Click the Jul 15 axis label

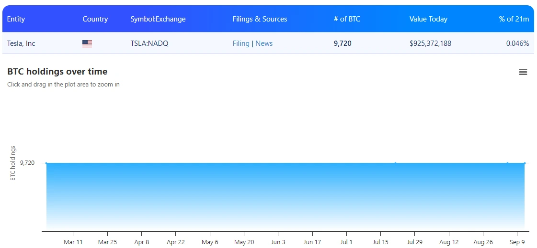pyautogui.click(x=380, y=242)
